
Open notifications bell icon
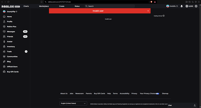[x=182, y=6]
